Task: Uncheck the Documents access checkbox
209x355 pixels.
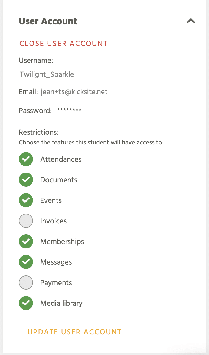Action: (x=26, y=180)
